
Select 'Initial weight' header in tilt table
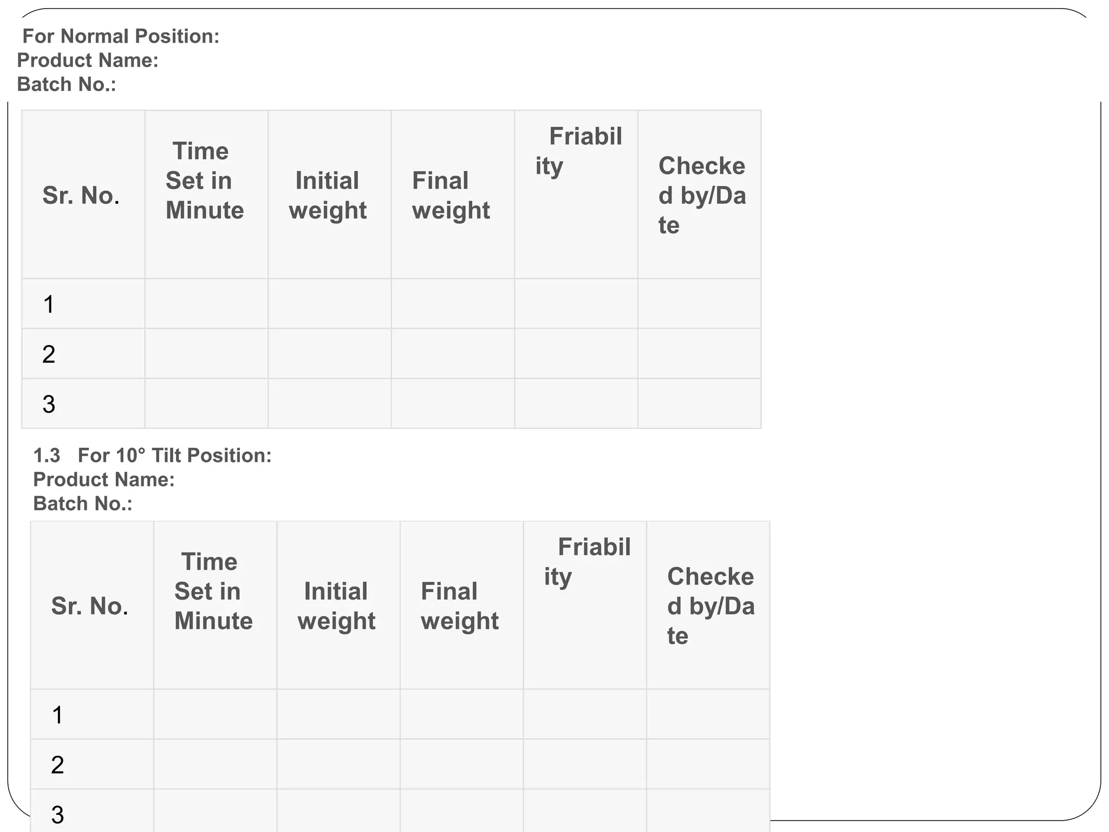(338, 605)
